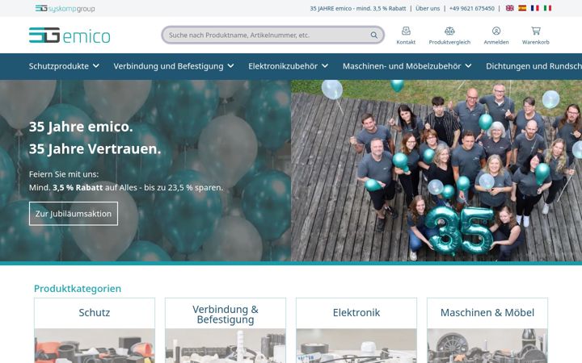Open the Dichtungen und Rundschnüre menu
Screen dimensions: 582x363
533,66
